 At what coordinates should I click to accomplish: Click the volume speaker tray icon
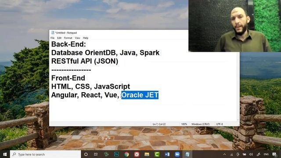(251, 154)
